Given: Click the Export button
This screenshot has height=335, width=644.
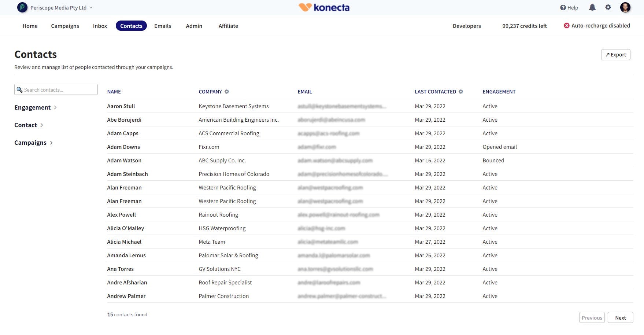Looking at the screenshot, I should coord(615,54).
